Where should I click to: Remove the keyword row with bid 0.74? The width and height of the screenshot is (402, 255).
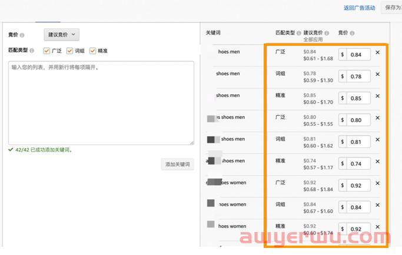click(x=377, y=162)
